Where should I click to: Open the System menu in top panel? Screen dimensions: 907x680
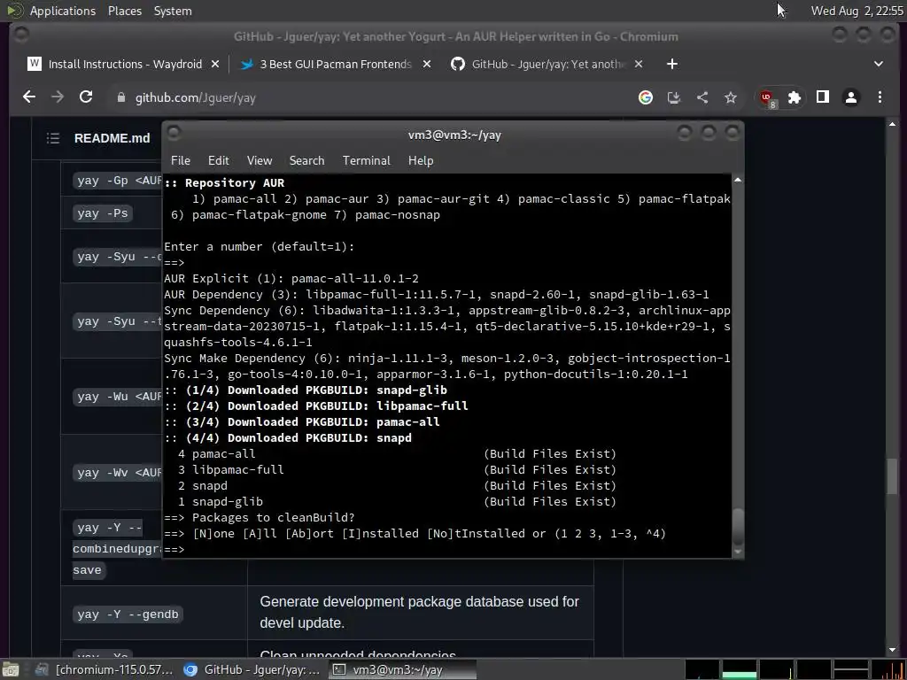173,11
